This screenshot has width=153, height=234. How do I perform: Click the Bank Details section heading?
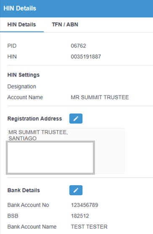24,190
